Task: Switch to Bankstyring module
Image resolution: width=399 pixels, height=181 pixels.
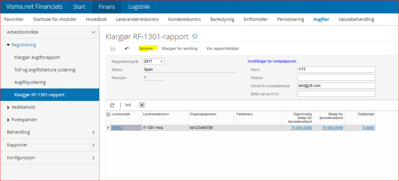Action: pyautogui.click(x=222, y=19)
